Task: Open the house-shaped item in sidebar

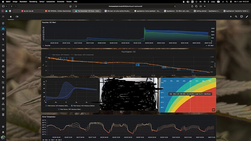Action: [3, 66]
